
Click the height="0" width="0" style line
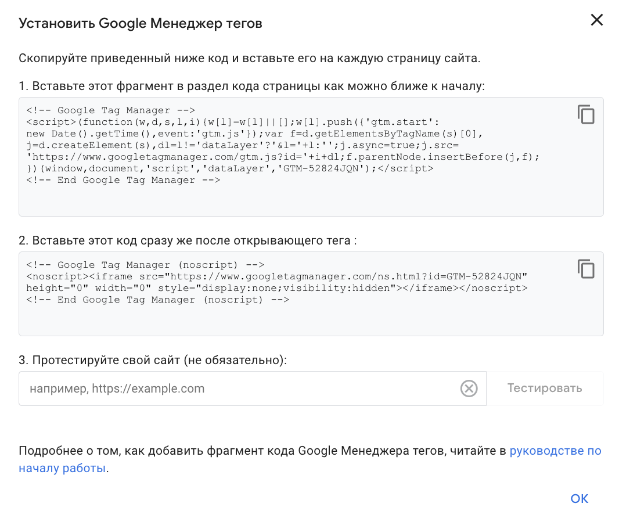[277, 288]
